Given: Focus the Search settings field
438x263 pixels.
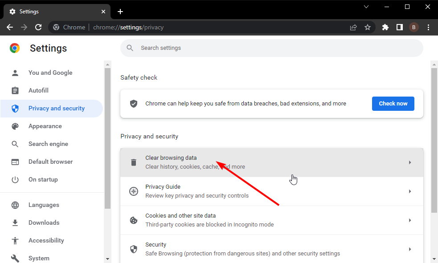Looking at the screenshot, I should (x=272, y=48).
